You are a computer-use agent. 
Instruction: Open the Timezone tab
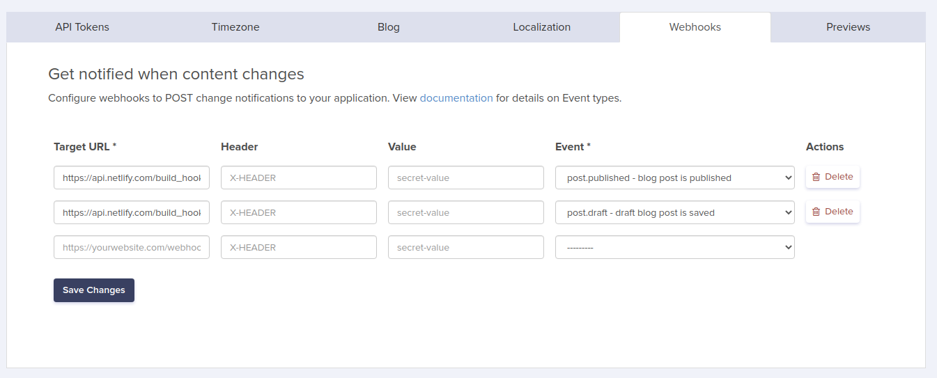(235, 27)
